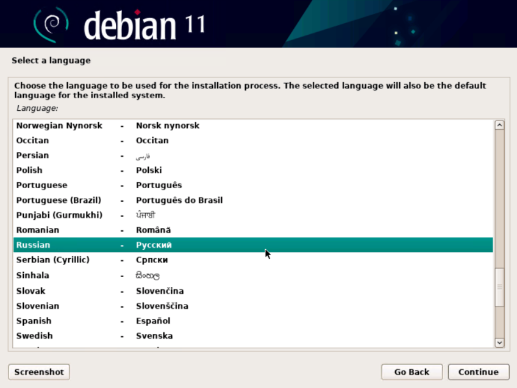Pick Slovenian language row
This screenshot has width=517, height=388.
point(253,306)
